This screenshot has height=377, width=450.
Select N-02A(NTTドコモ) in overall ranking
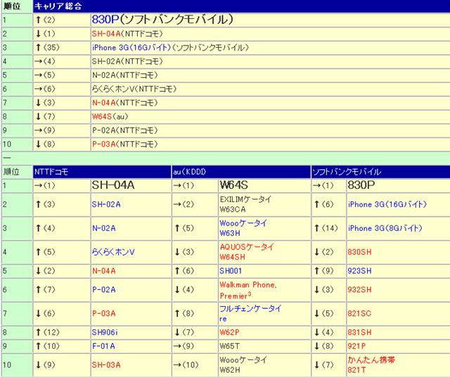[125, 75]
